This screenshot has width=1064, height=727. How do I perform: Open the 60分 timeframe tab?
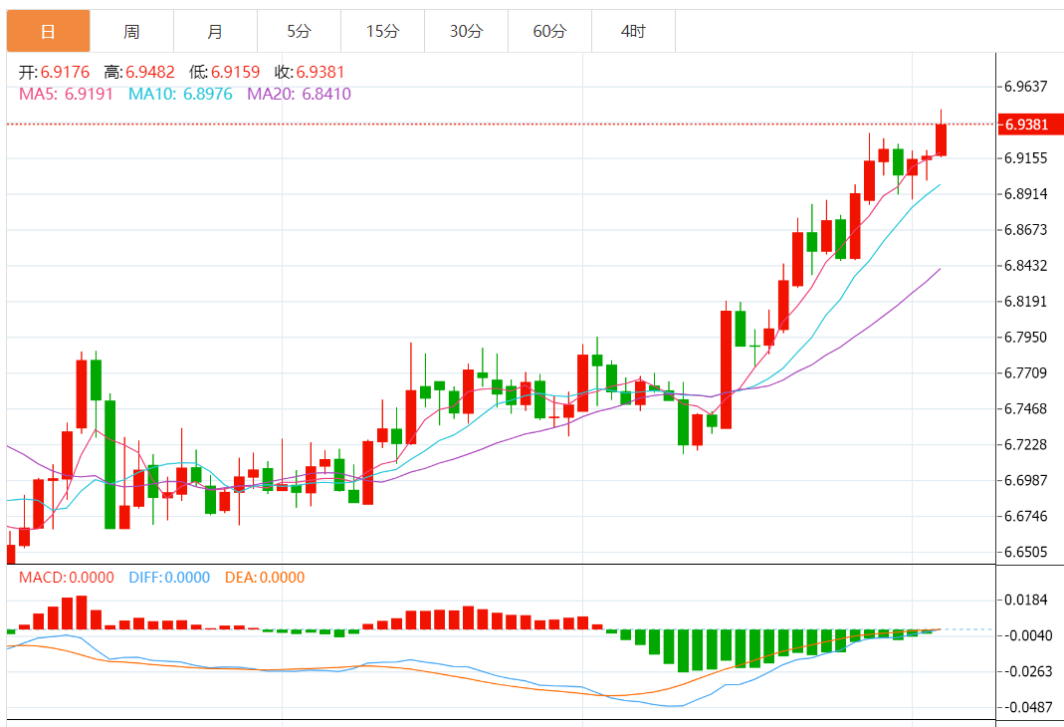pyautogui.click(x=549, y=31)
